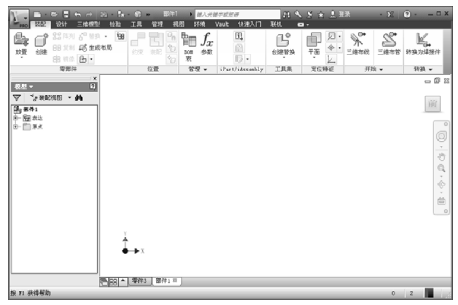Open the dropdown arrow below 放置

click(x=21, y=58)
